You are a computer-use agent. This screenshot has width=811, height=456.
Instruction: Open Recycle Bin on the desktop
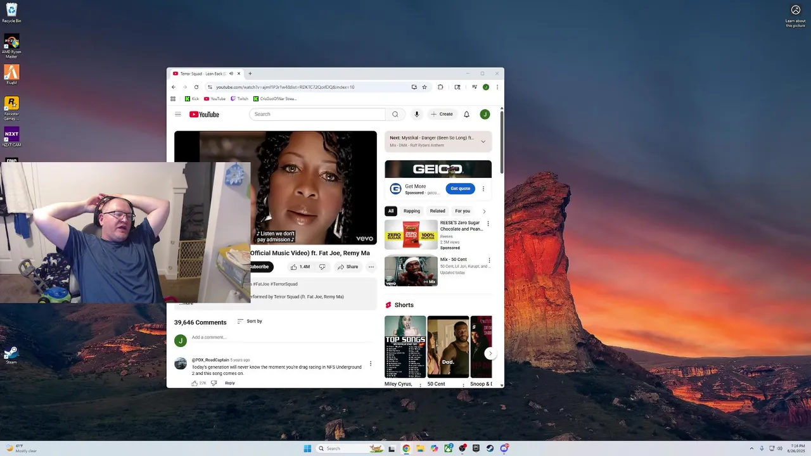click(x=11, y=13)
